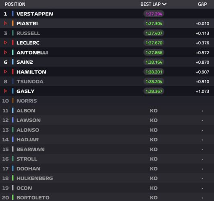Click the red arrow icon beside Antonelli
The image size is (214, 201).
point(6,52)
